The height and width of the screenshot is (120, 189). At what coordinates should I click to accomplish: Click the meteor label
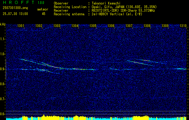tap(43, 9)
